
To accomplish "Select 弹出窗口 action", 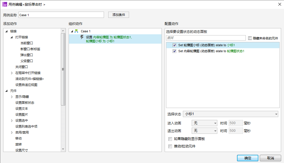I will coord(26,55).
